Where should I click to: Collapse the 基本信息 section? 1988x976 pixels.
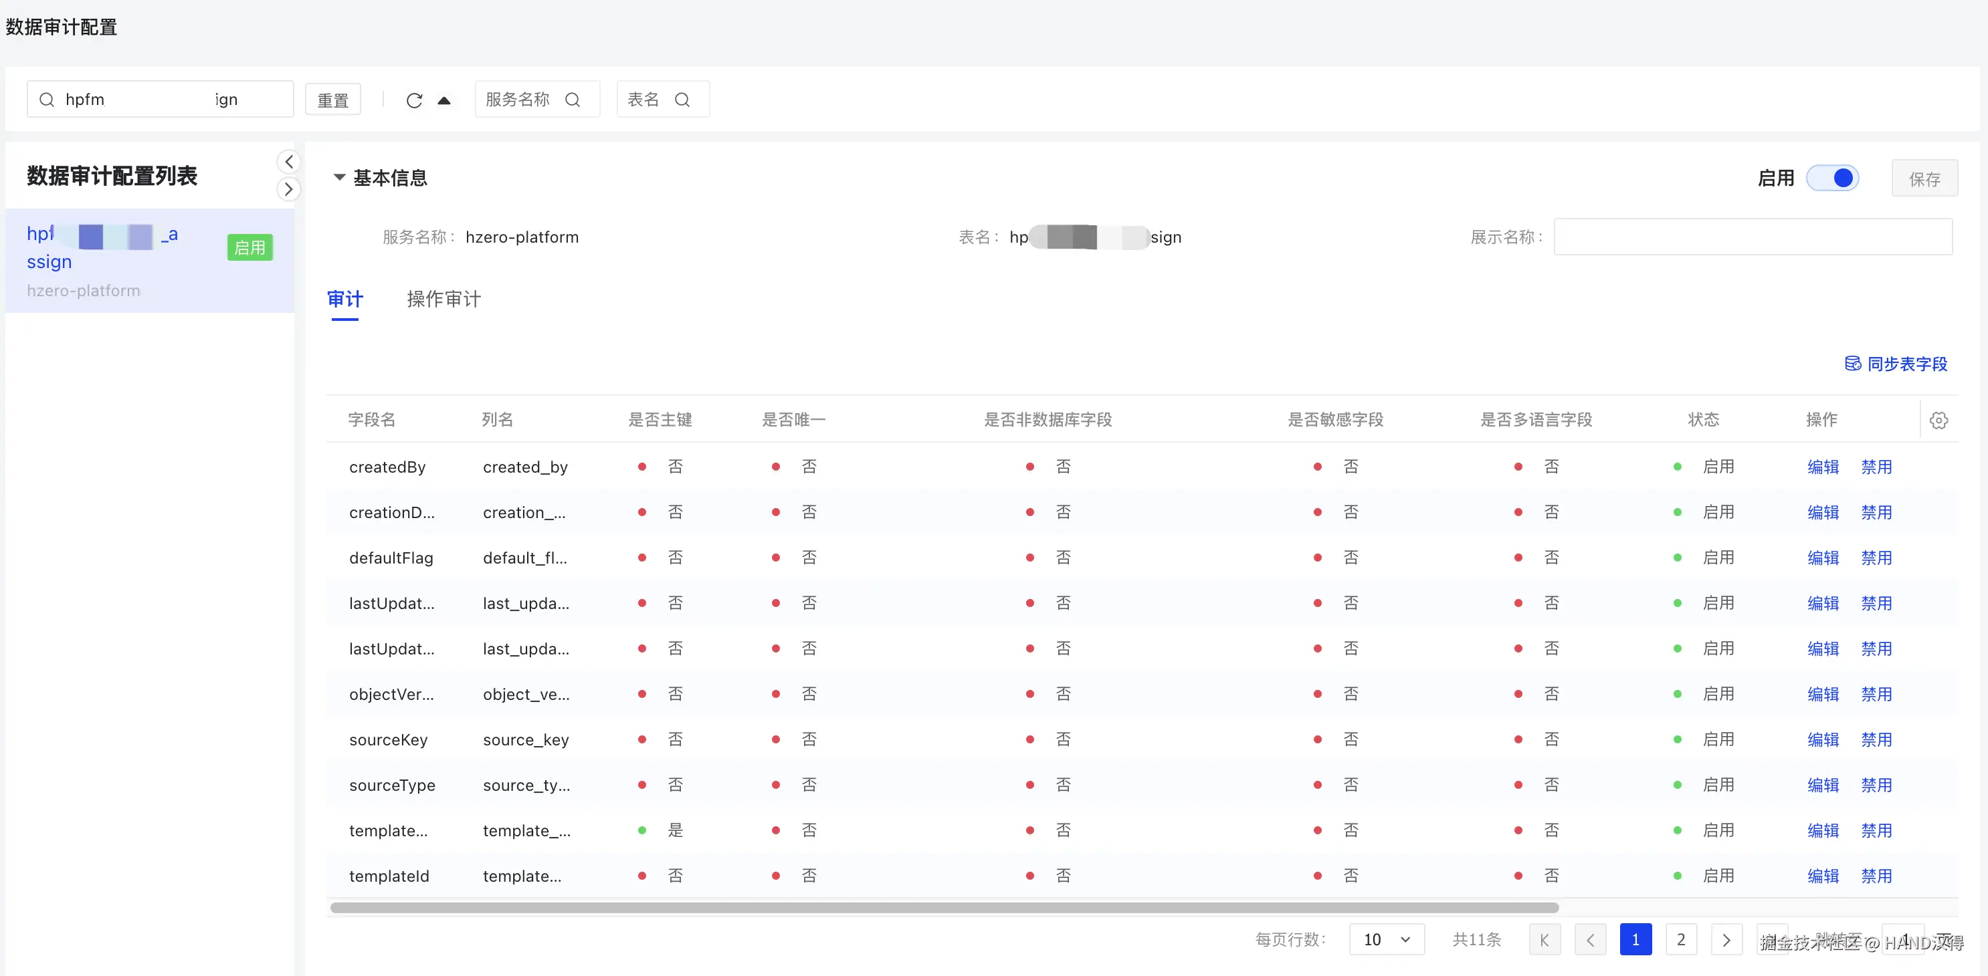tap(338, 177)
